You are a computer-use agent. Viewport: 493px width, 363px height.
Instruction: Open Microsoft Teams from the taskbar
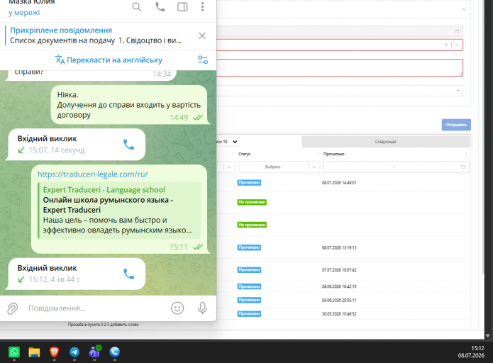[x=94, y=352]
